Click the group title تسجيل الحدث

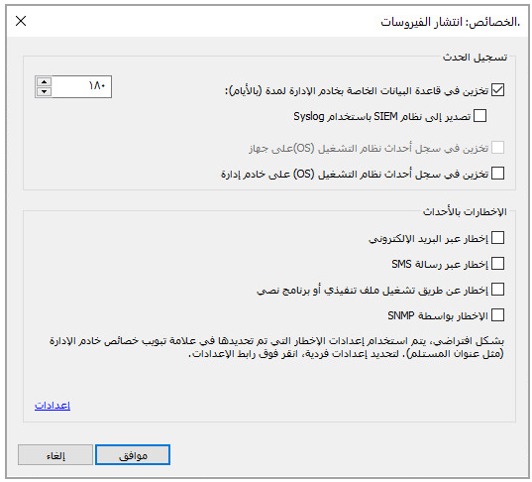pyautogui.click(x=475, y=58)
